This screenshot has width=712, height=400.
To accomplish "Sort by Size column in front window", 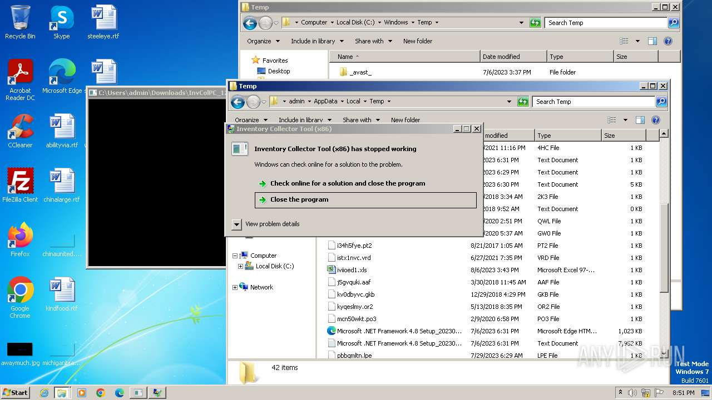I will click(624, 136).
